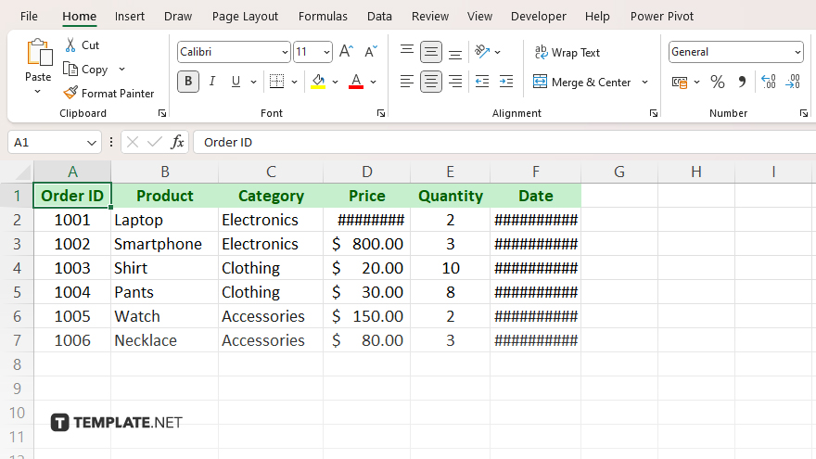Click the select all corner triangle
This screenshot has height=459, width=816.
point(23,172)
